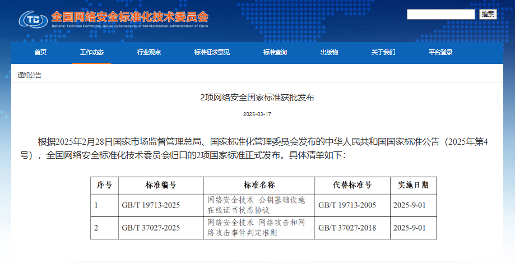Click the 通知公告 breadcrumb link
This screenshot has height=263, width=515.
click(30, 75)
